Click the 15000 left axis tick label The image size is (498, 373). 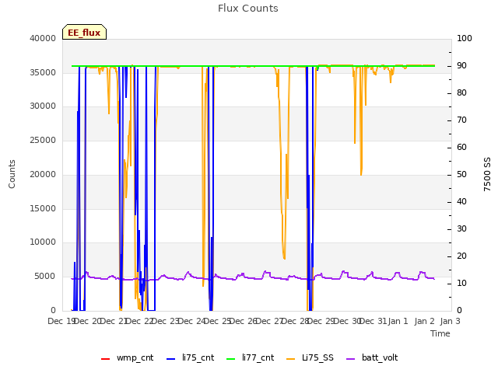pyautogui.click(x=43, y=209)
